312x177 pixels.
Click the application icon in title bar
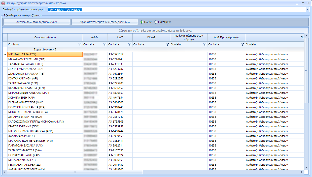click(3, 3)
